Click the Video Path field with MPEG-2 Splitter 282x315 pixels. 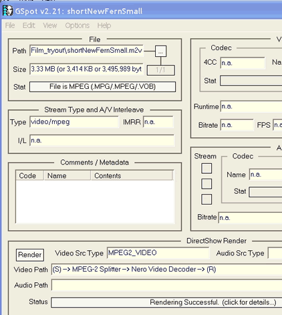[x=166, y=270]
